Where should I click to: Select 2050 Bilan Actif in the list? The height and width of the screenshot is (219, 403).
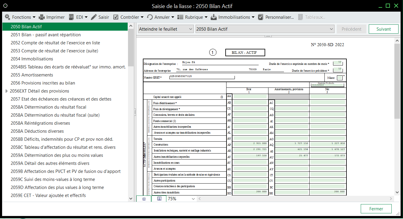click(65, 27)
